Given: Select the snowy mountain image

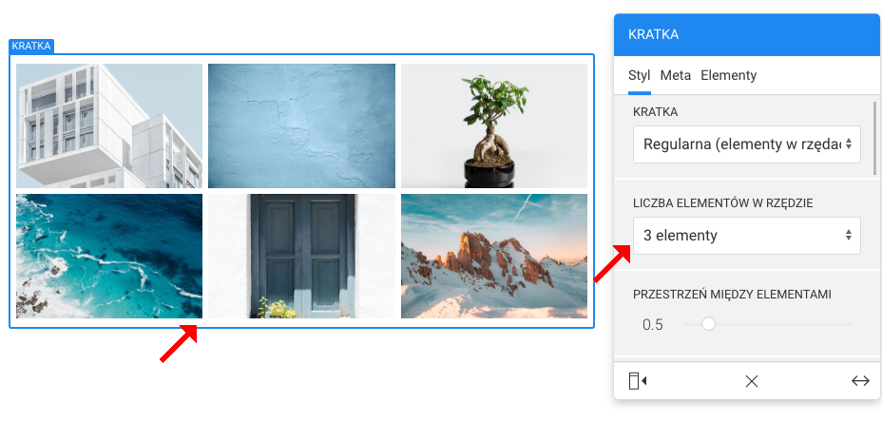Looking at the screenshot, I should pos(494,256).
